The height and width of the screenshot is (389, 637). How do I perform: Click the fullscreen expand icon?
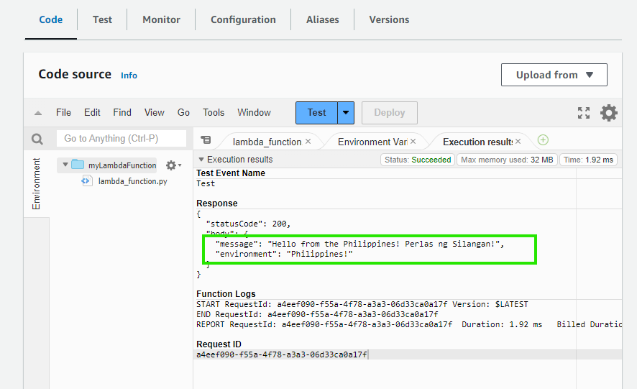[x=584, y=113]
